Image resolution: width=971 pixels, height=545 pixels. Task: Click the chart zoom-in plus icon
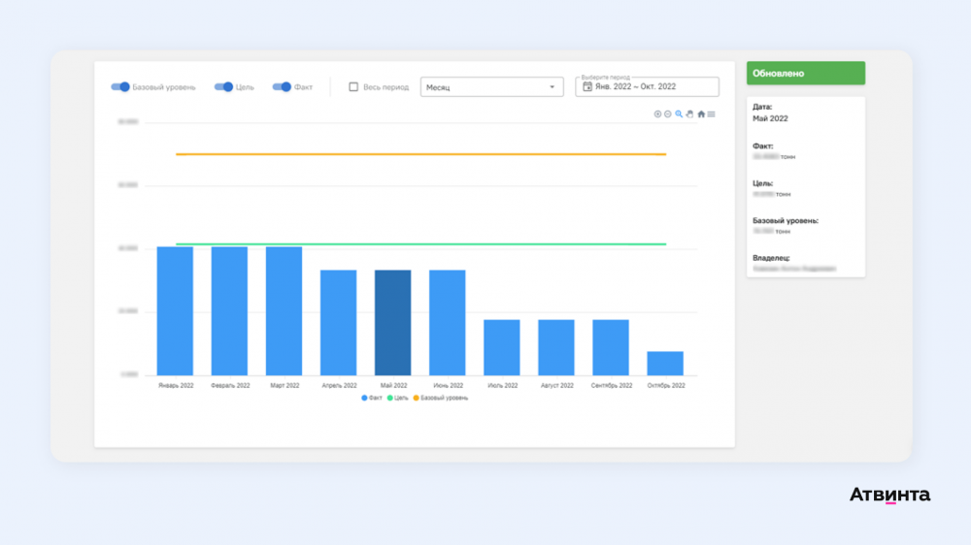coord(657,113)
